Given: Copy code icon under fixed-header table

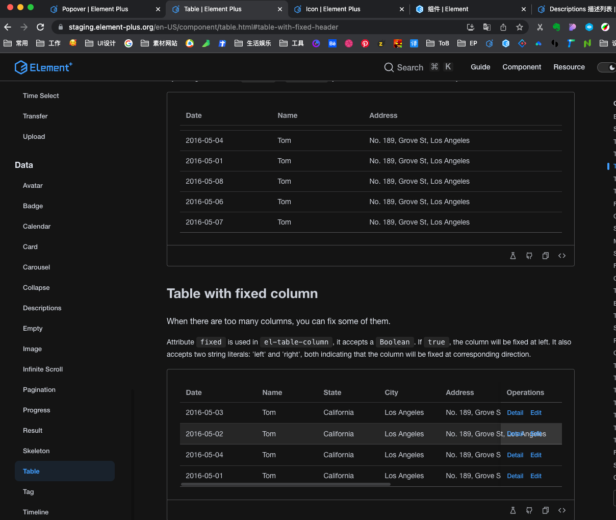Looking at the screenshot, I should [546, 256].
